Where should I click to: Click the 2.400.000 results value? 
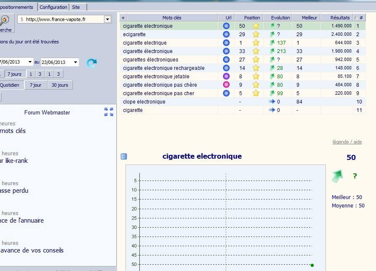click(341, 34)
